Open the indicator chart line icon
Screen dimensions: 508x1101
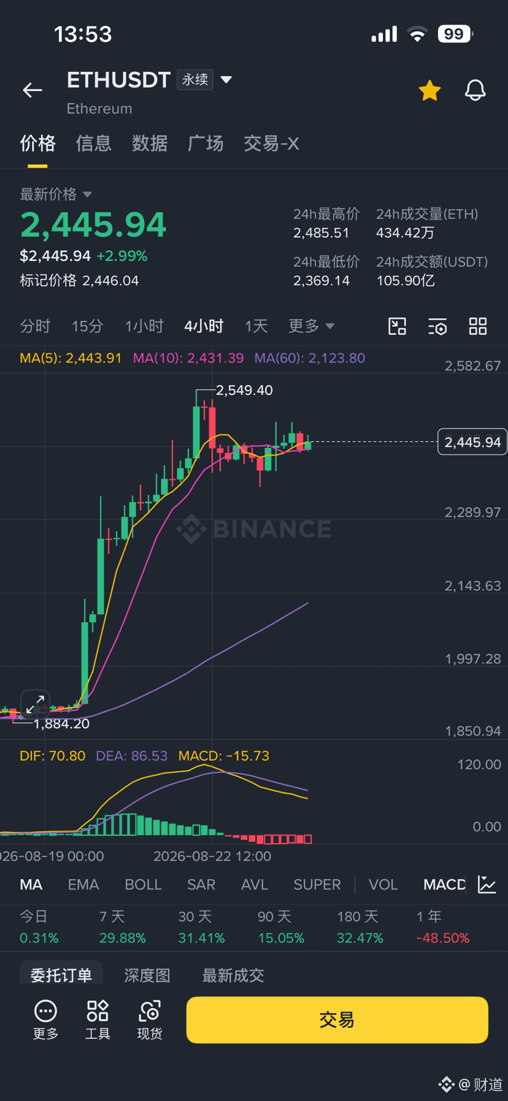click(487, 885)
